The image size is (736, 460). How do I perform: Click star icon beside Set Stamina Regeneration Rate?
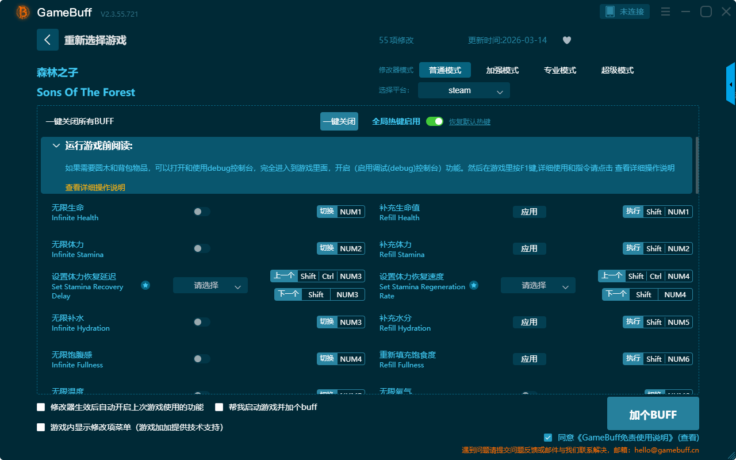[x=473, y=285]
